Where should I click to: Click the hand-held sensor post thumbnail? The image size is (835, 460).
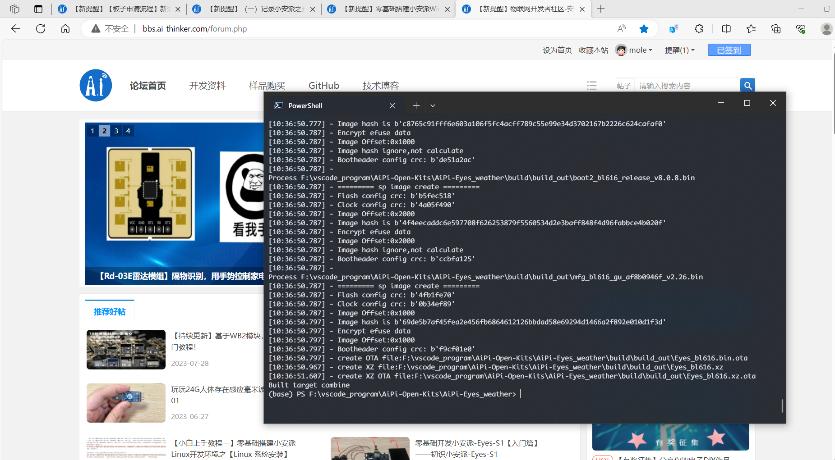coord(126,403)
